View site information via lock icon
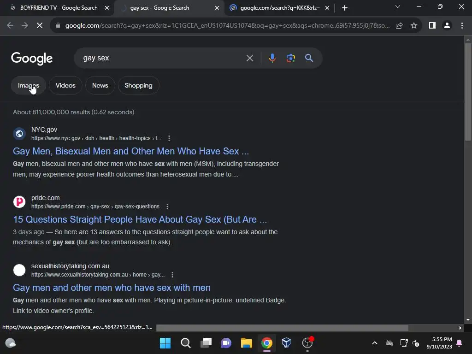This screenshot has width=472, height=354. 58,26
